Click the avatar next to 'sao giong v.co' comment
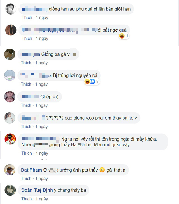Image resolution: width=179 pixels, height=204 pixels. click(x=10, y=118)
